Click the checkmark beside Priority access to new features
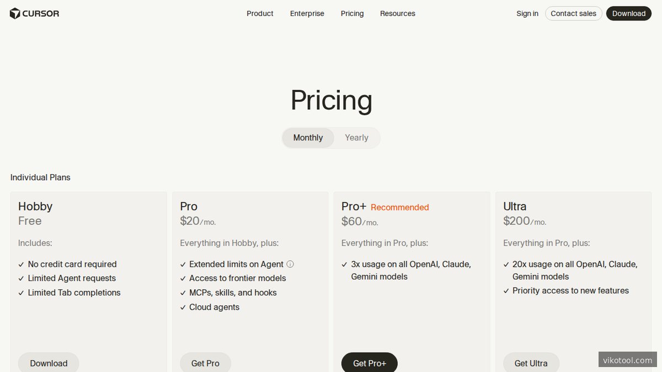Image resolution: width=662 pixels, height=372 pixels. (506, 290)
